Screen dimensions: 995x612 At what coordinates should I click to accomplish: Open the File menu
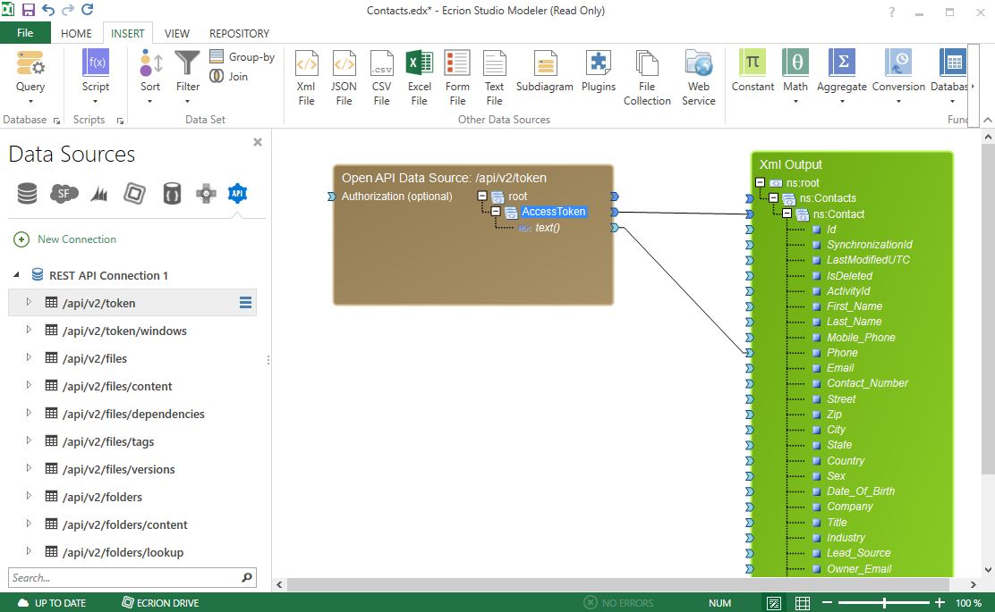[25, 31]
